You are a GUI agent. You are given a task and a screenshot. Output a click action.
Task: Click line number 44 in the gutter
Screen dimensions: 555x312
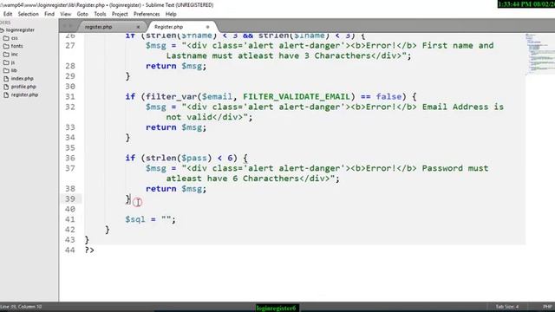70,250
